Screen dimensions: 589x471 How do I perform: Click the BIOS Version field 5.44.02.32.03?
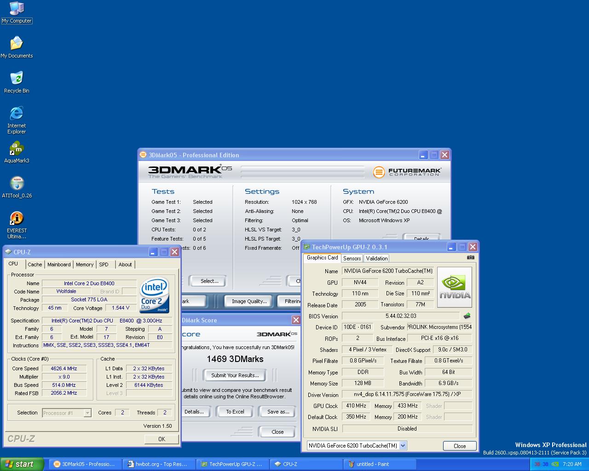[401, 316]
